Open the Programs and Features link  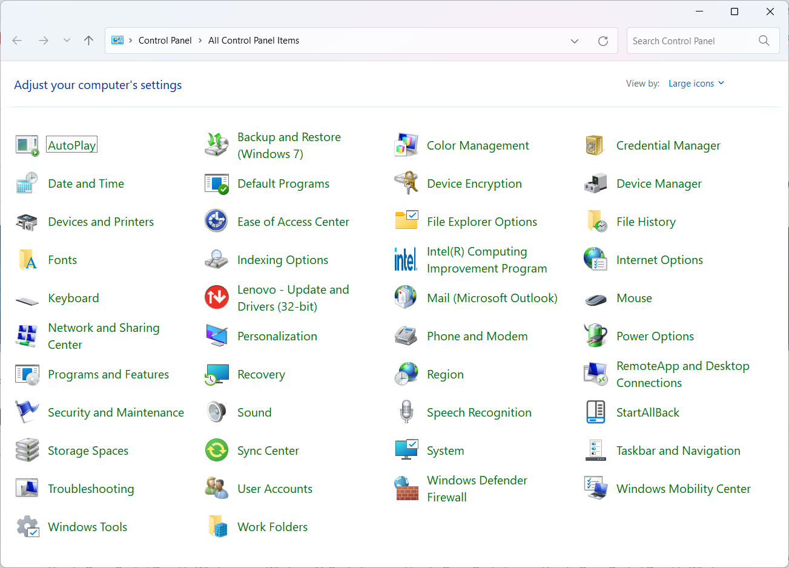coord(108,374)
